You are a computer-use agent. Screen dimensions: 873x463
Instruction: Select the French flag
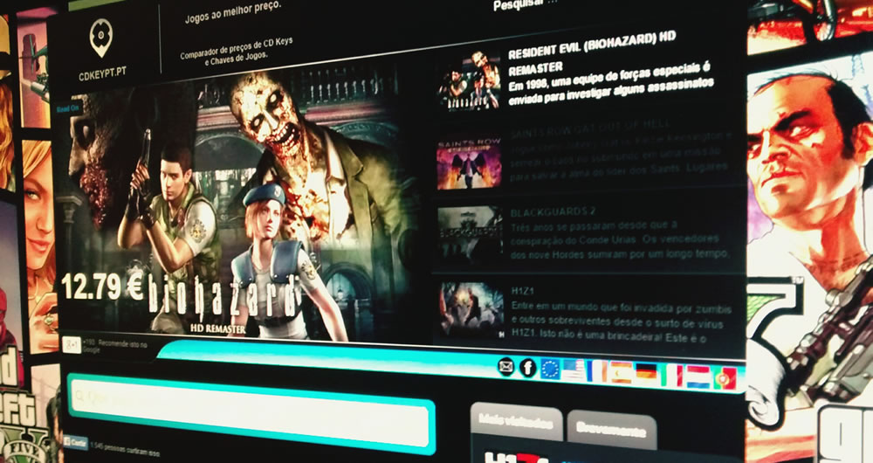point(597,371)
